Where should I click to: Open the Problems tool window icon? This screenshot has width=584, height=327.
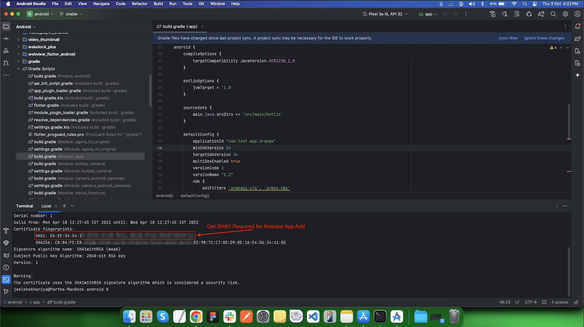pos(6,267)
